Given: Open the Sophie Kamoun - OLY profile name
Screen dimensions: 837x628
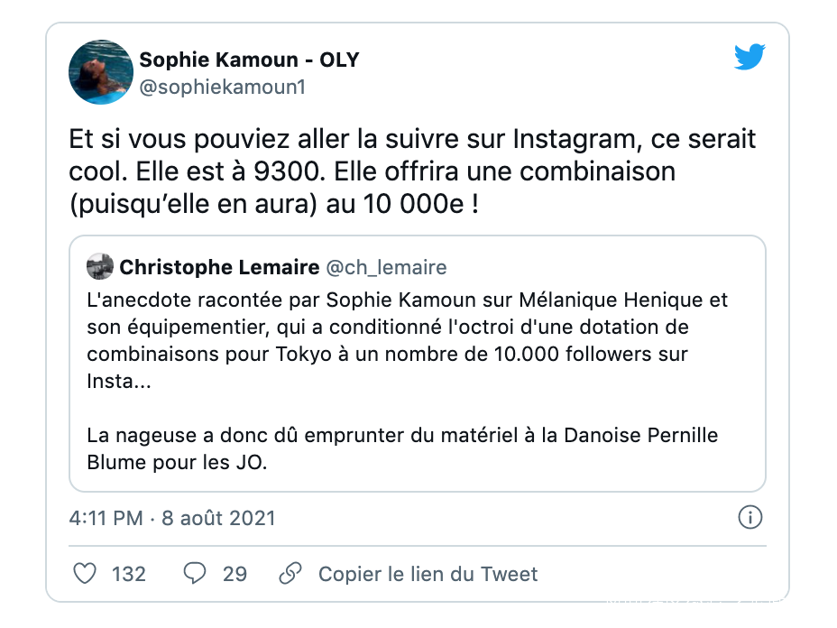Looking at the screenshot, I should 249,60.
